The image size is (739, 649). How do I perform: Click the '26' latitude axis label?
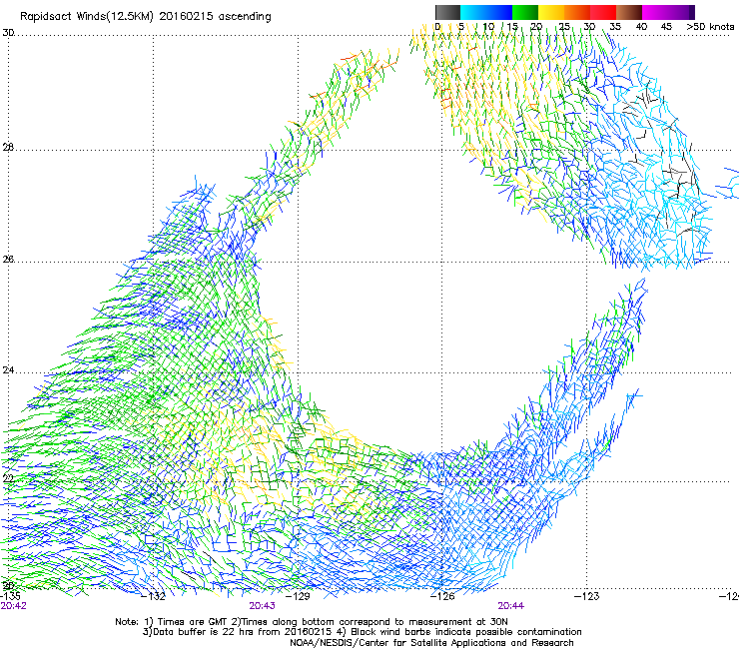(8, 259)
